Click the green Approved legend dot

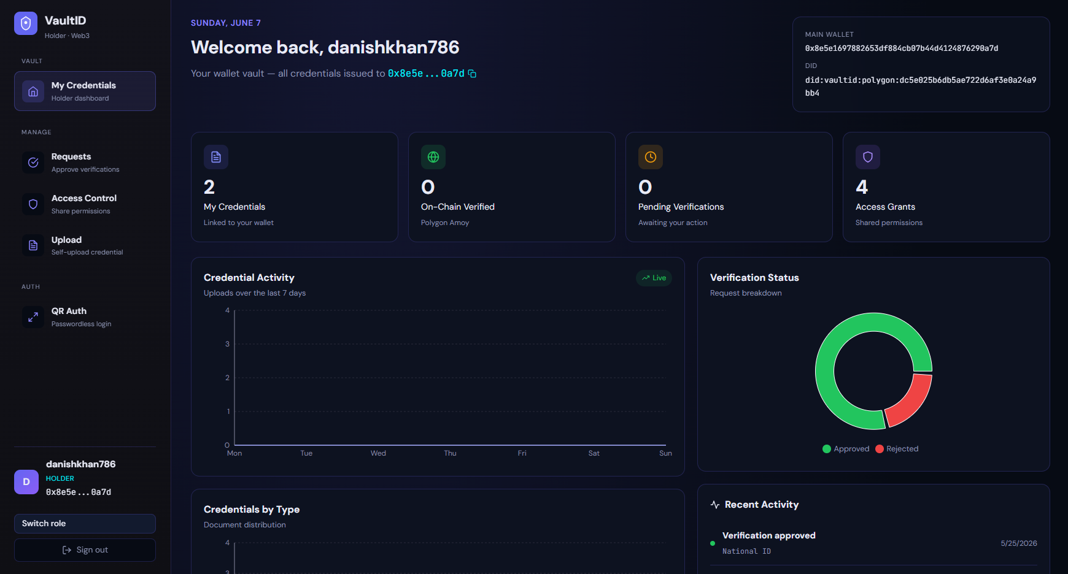pos(827,449)
